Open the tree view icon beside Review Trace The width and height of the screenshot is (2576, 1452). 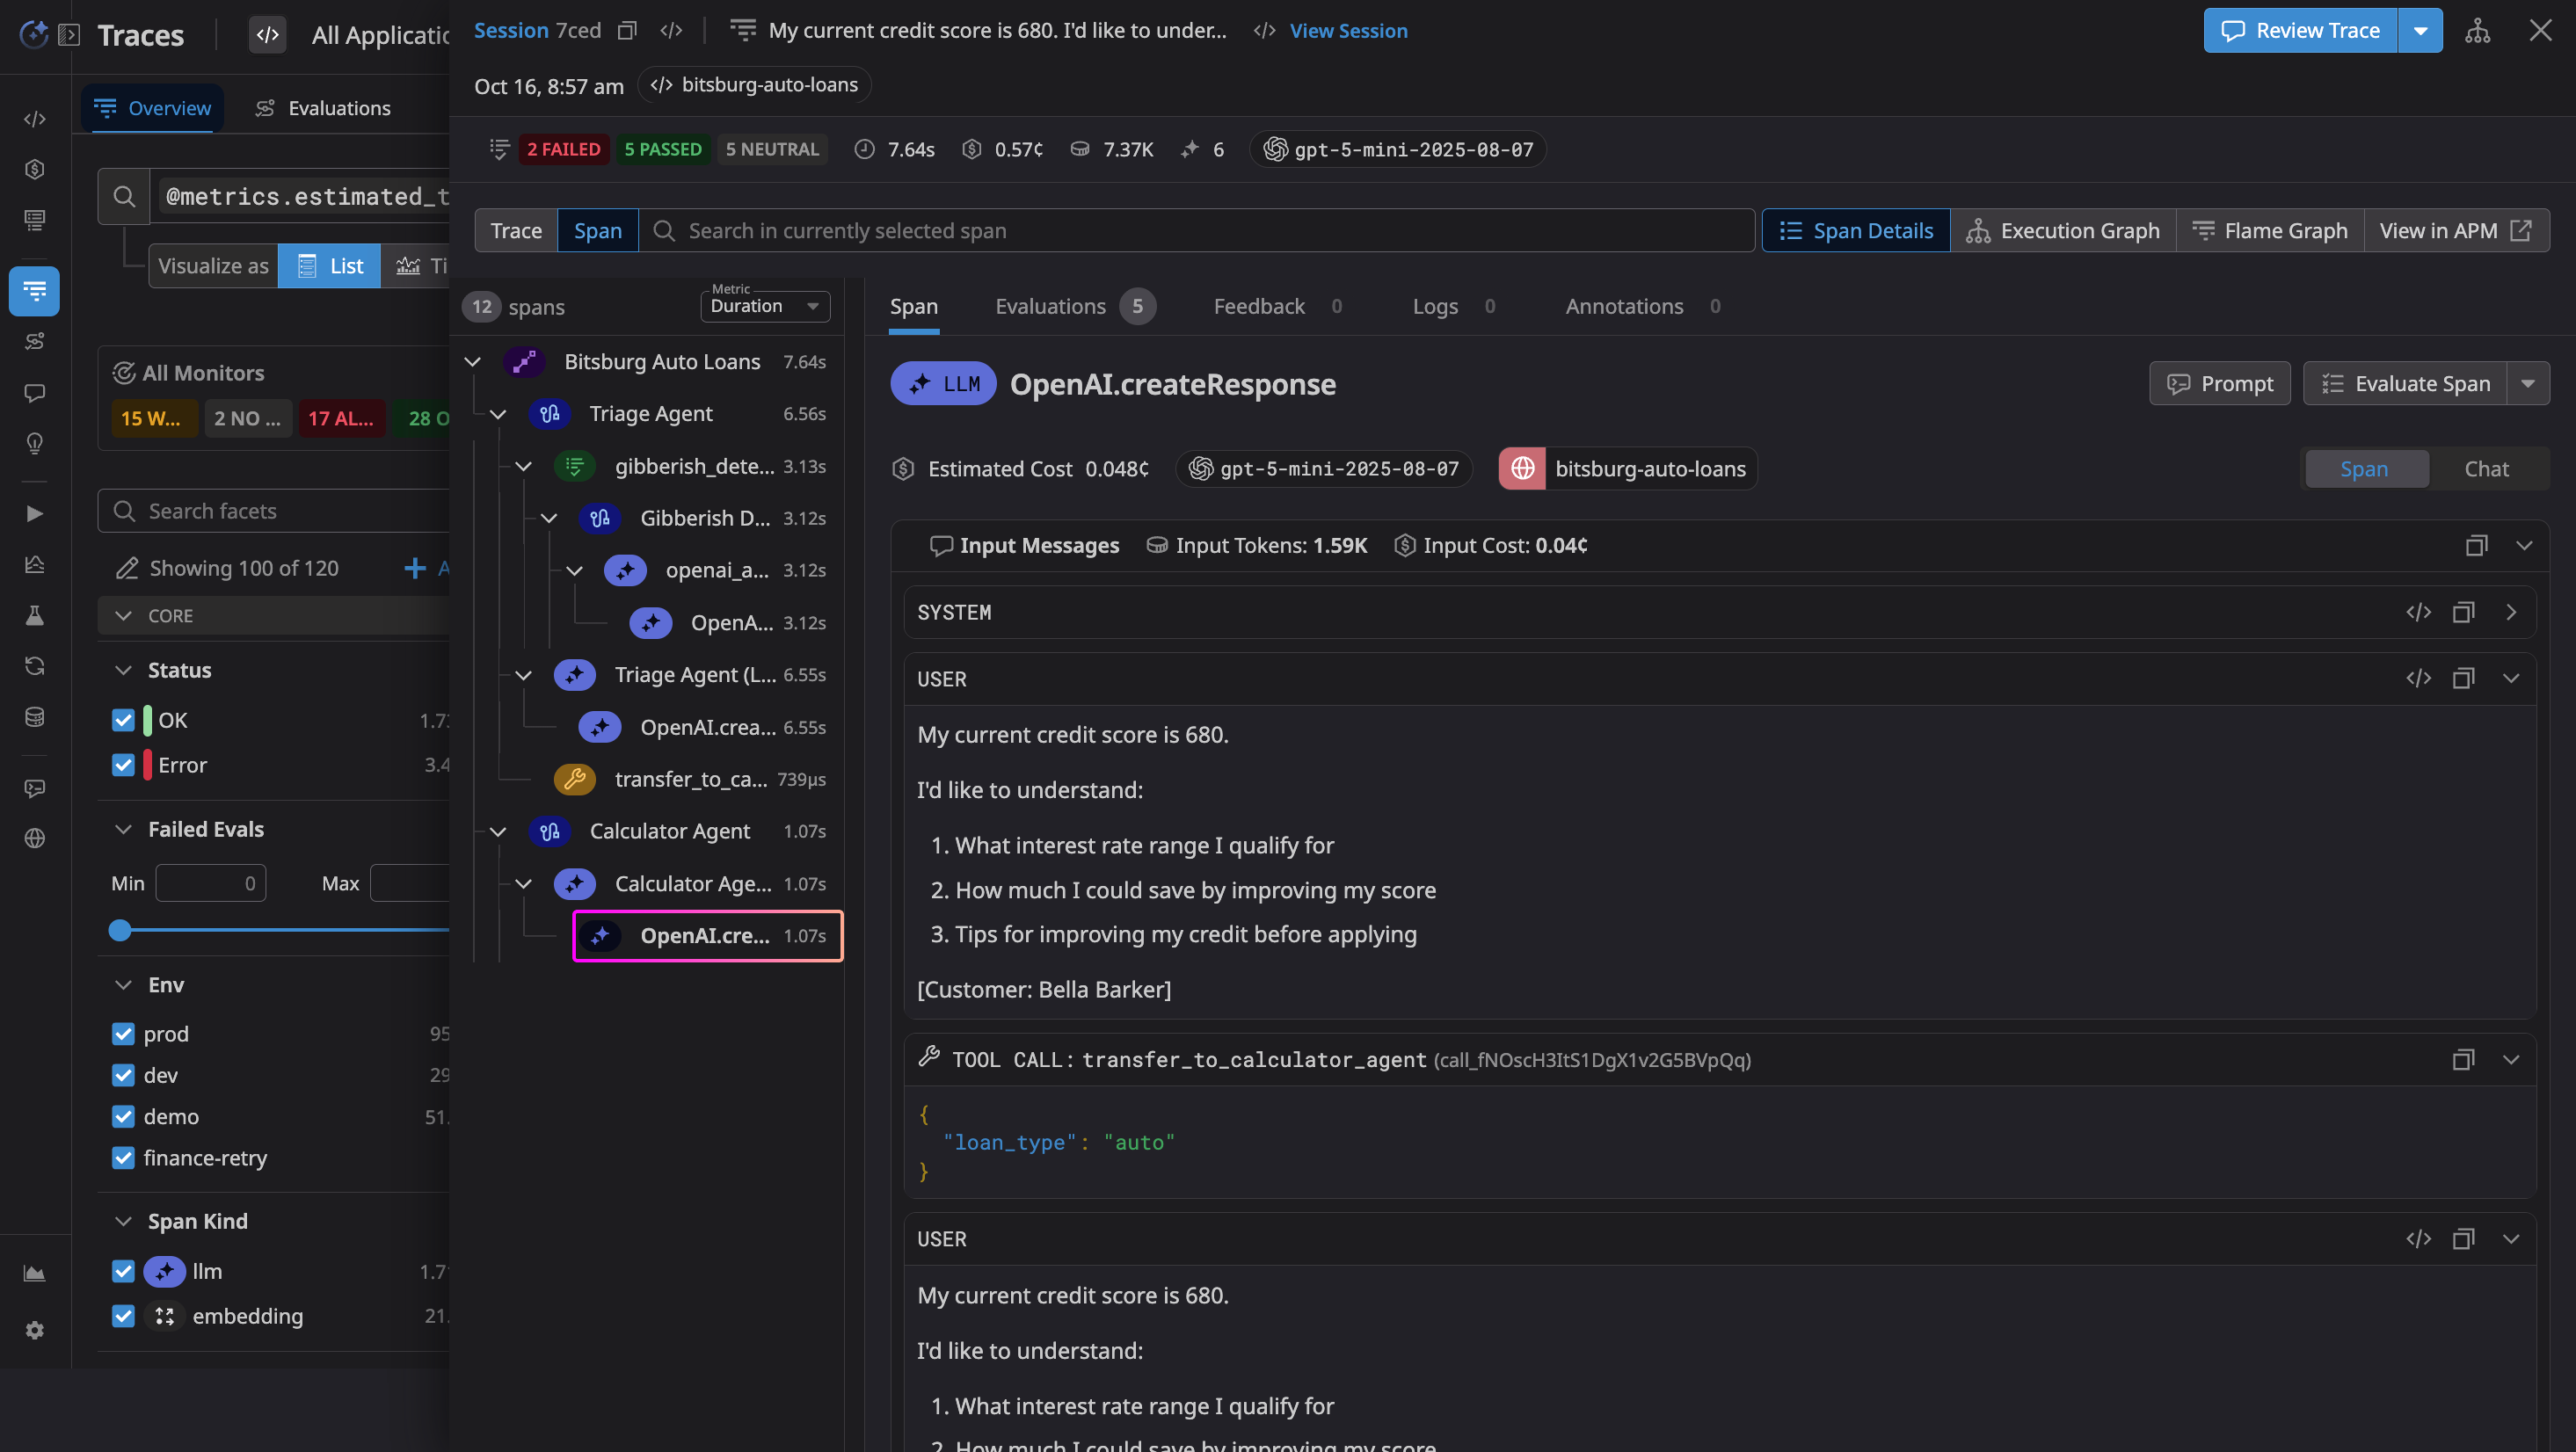pyautogui.click(x=2477, y=31)
